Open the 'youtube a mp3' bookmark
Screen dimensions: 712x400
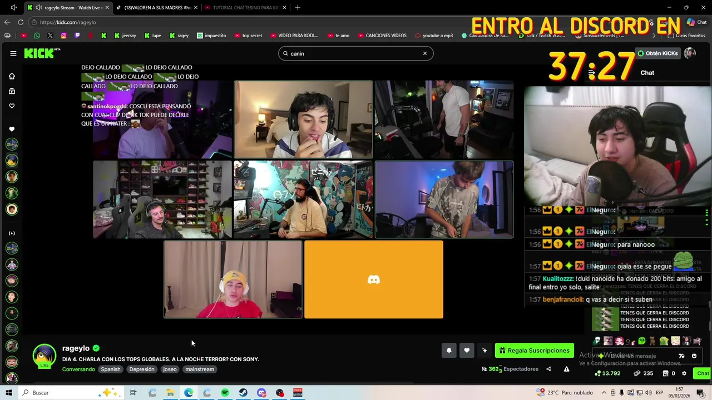434,36
